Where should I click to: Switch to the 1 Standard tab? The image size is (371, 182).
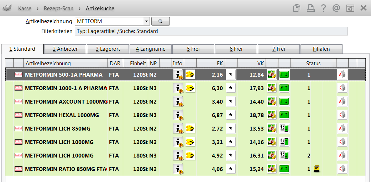[22, 49]
